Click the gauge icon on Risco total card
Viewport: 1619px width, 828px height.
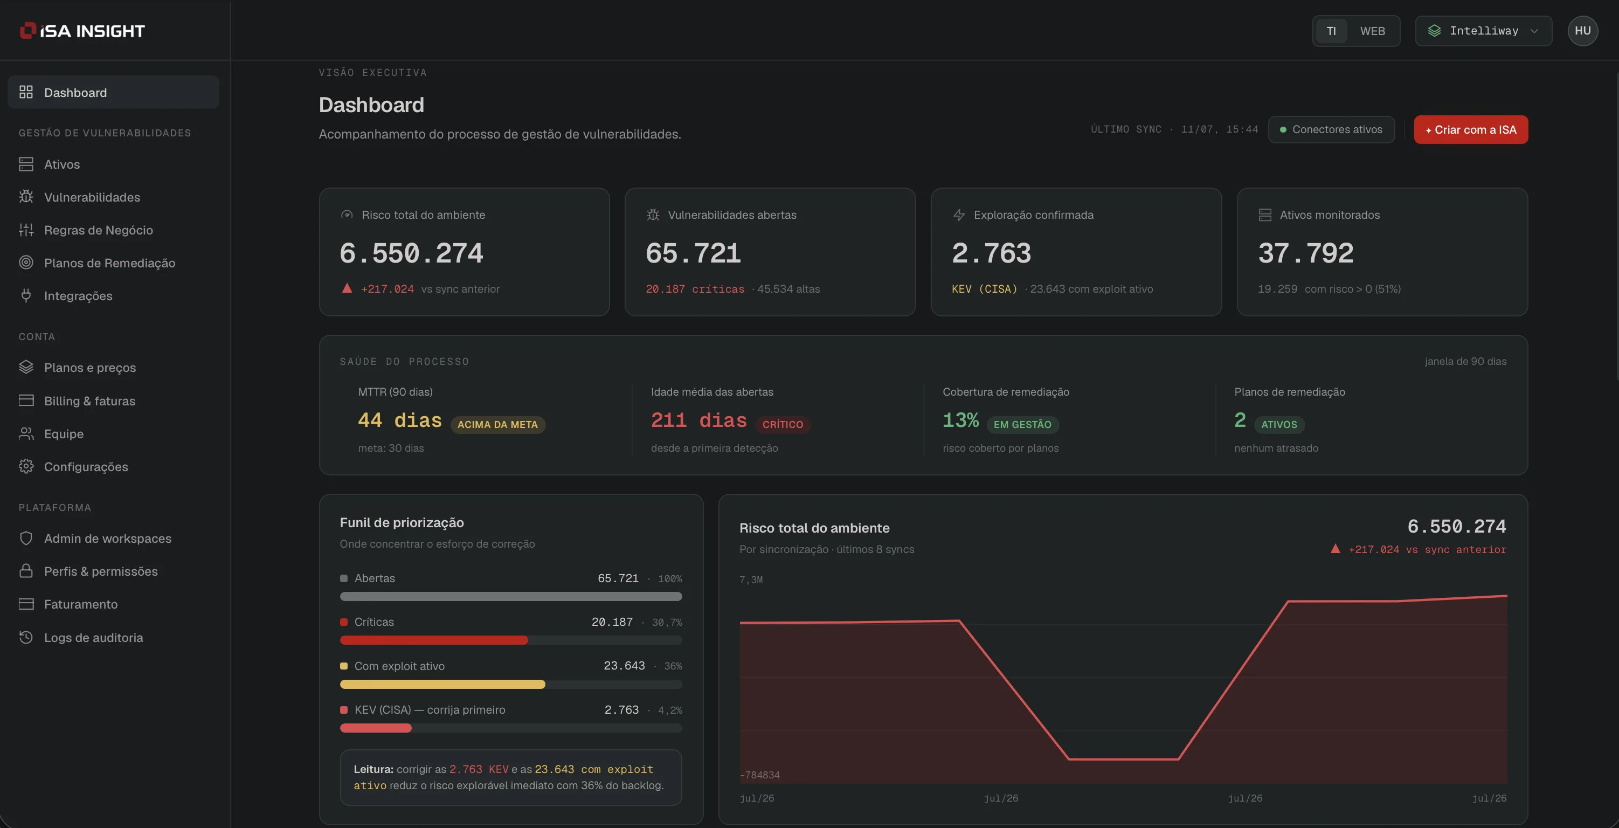click(347, 215)
